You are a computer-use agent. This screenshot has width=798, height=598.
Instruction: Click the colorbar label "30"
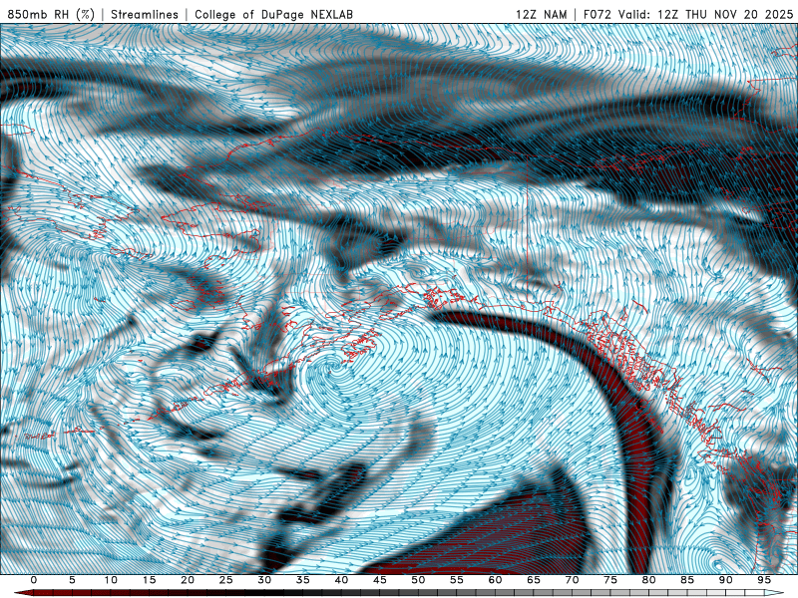coord(264,580)
